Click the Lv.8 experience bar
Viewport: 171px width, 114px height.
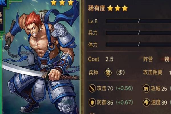138,21
